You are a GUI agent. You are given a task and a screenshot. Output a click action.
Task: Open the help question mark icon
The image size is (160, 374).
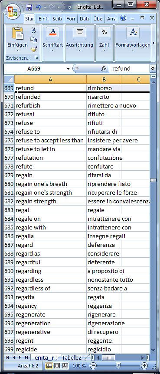pyautogui.click(x=123, y=18)
